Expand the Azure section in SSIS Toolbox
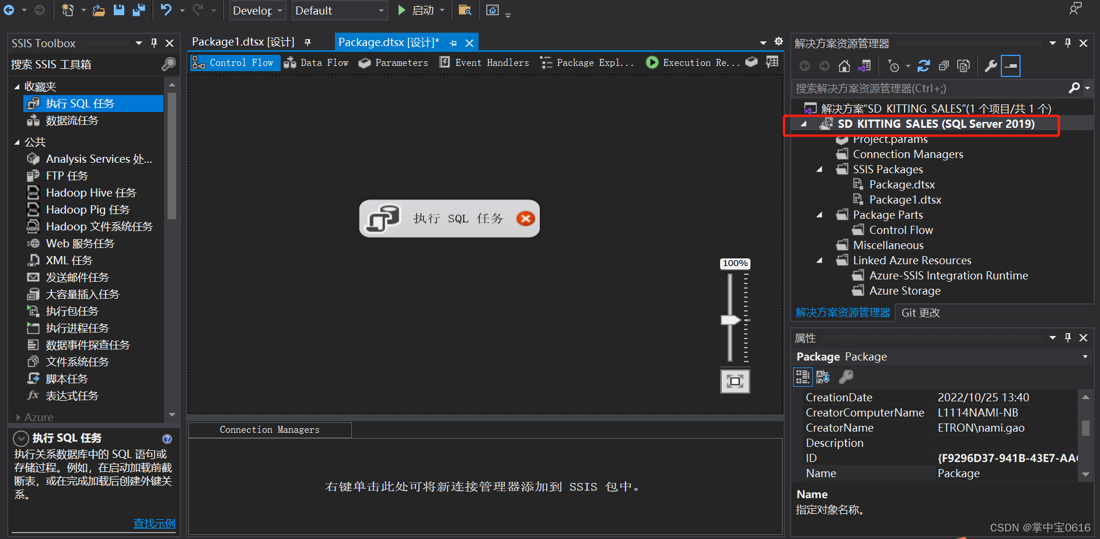1100x539 pixels. pos(18,416)
